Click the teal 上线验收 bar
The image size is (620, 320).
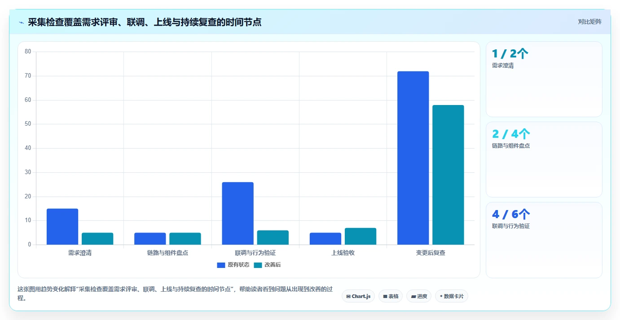click(361, 237)
